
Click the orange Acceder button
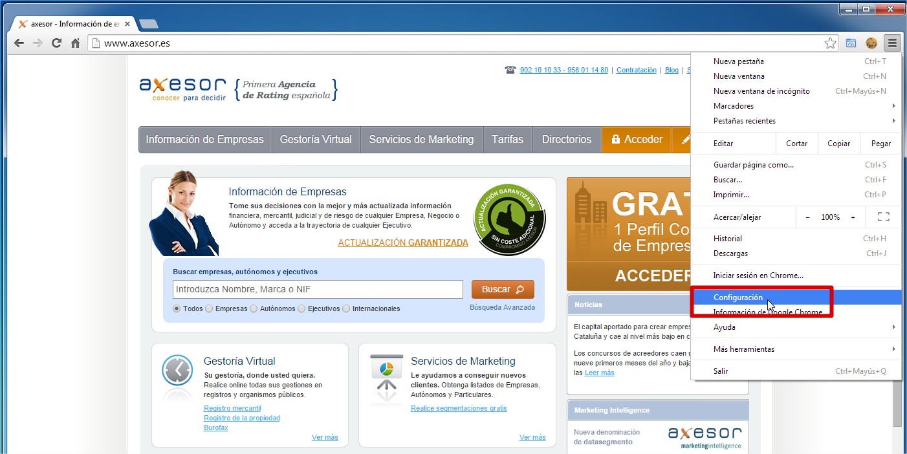click(637, 140)
